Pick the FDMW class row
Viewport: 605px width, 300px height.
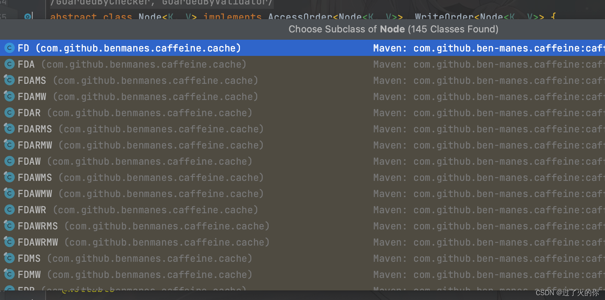pos(302,274)
